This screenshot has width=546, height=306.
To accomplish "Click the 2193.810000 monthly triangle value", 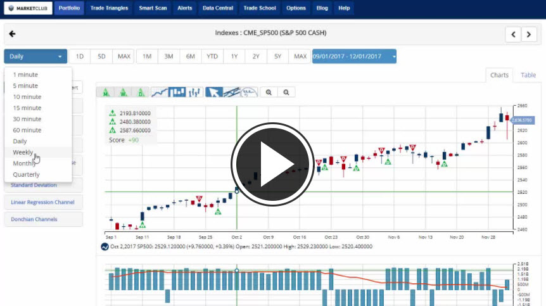I will [135, 113].
